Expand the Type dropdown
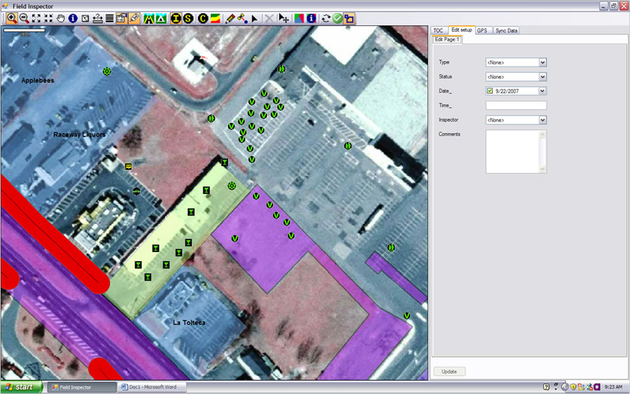Image resolution: width=630 pixels, height=394 pixels. point(542,62)
